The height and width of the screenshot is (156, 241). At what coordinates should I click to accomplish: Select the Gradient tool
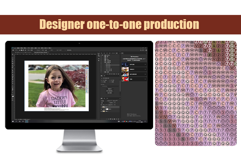pos(13,76)
